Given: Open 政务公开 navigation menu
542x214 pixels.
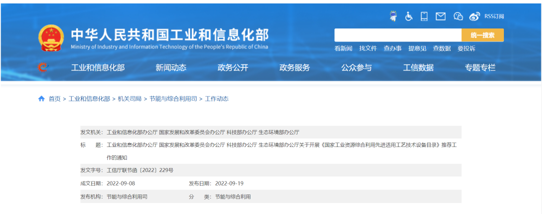Looking at the screenshot, I should [233, 68].
